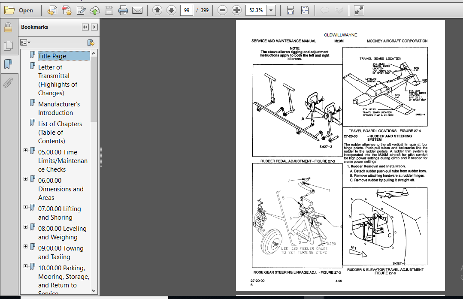
Task: Send file by email envelope icon
Action: tap(137, 10)
